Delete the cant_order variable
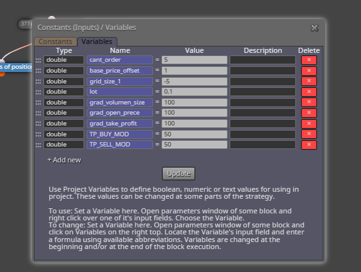The image size is (361, 272). 309,60
